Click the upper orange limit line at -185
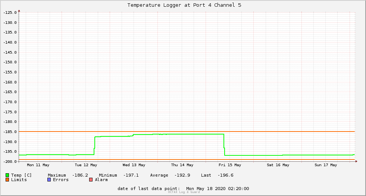The height and width of the screenshot is (196, 366). (187, 132)
